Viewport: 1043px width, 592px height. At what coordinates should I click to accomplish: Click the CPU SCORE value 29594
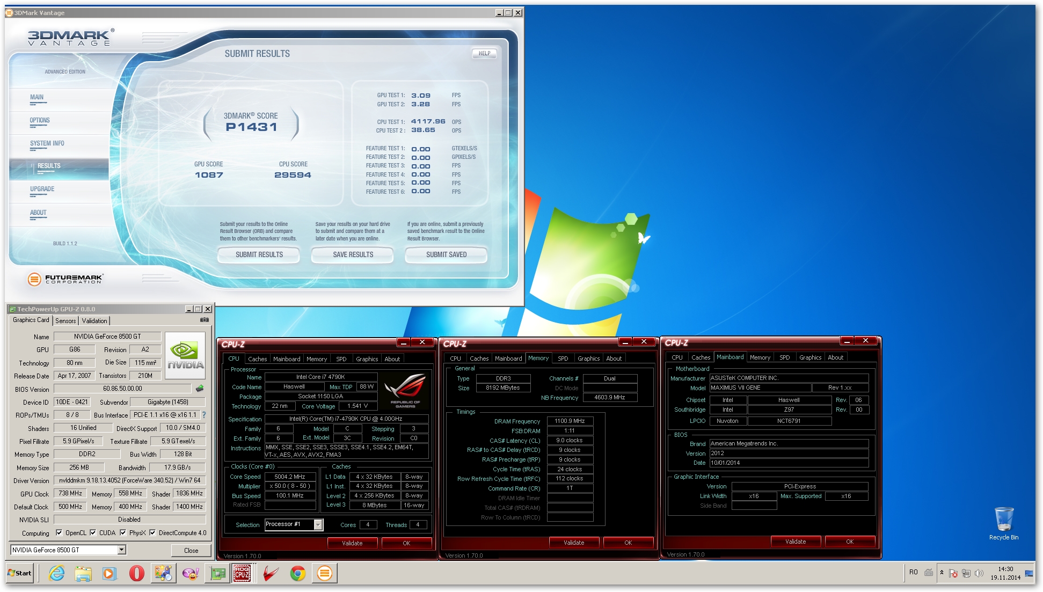tap(293, 175)
